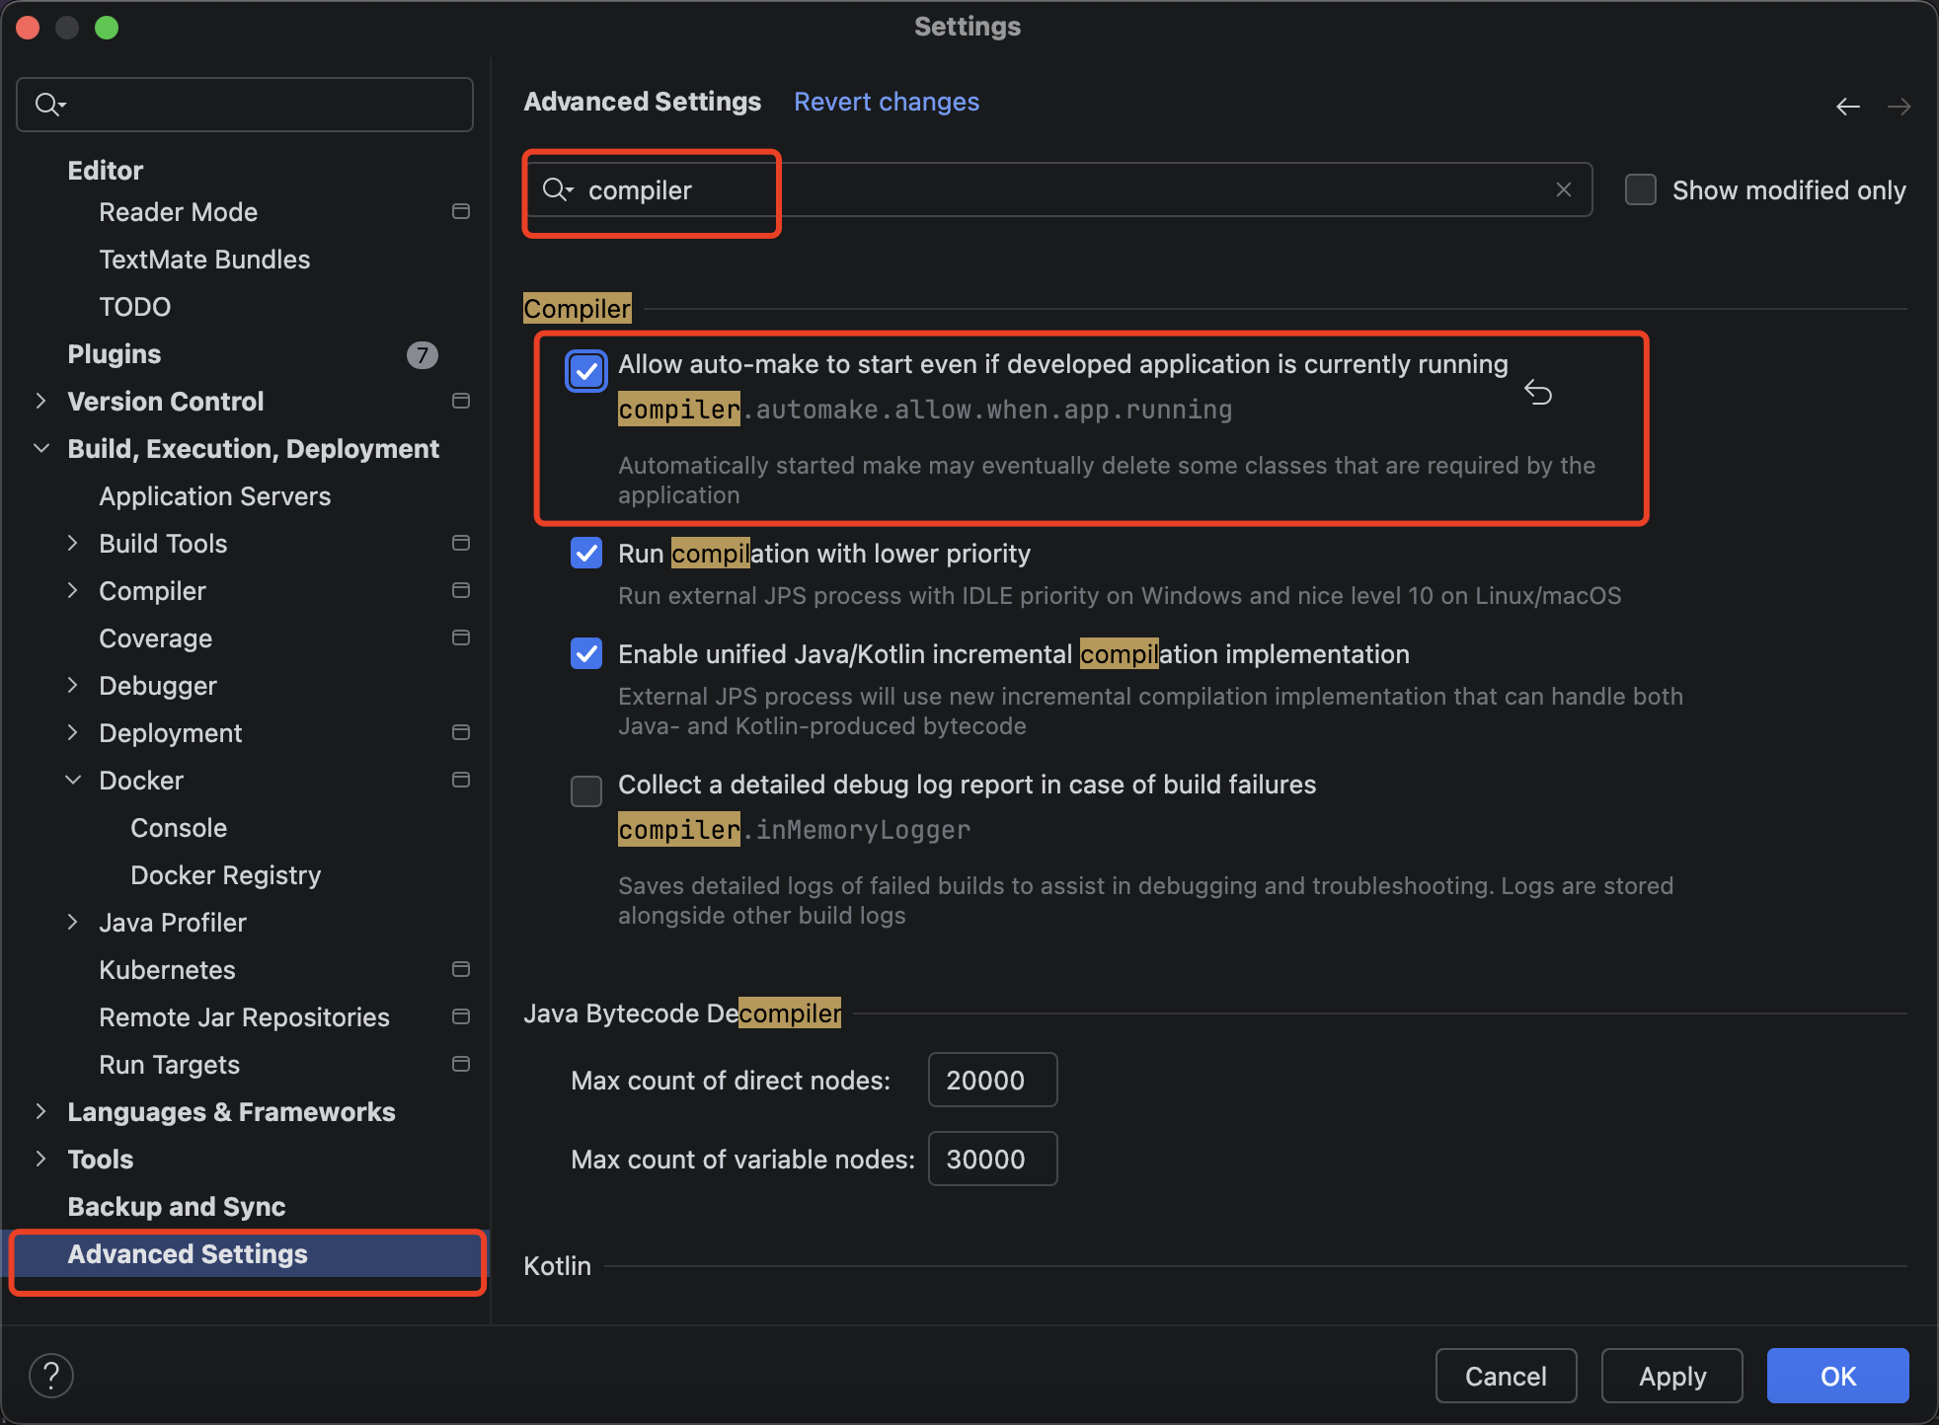1939x1425 pixels.
Task: Clear the compiler search text
Action: pos(1563,189)
